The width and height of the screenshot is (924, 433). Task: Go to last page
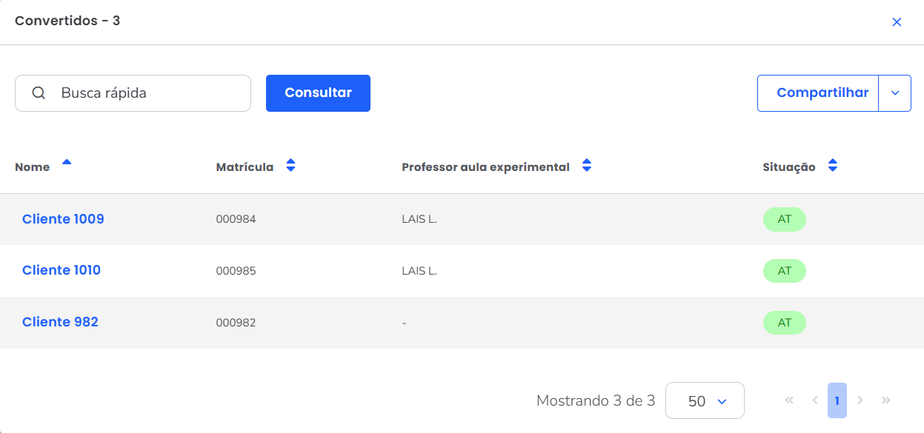tap(886, 400)
